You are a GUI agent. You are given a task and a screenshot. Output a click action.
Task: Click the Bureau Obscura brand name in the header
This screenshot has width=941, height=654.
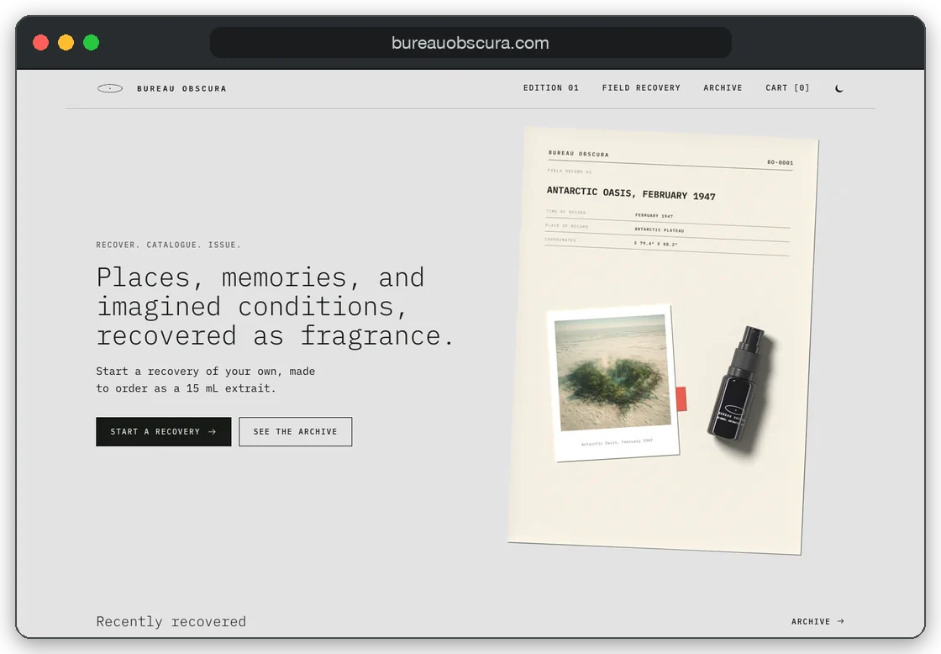click(x=181, y=88)
